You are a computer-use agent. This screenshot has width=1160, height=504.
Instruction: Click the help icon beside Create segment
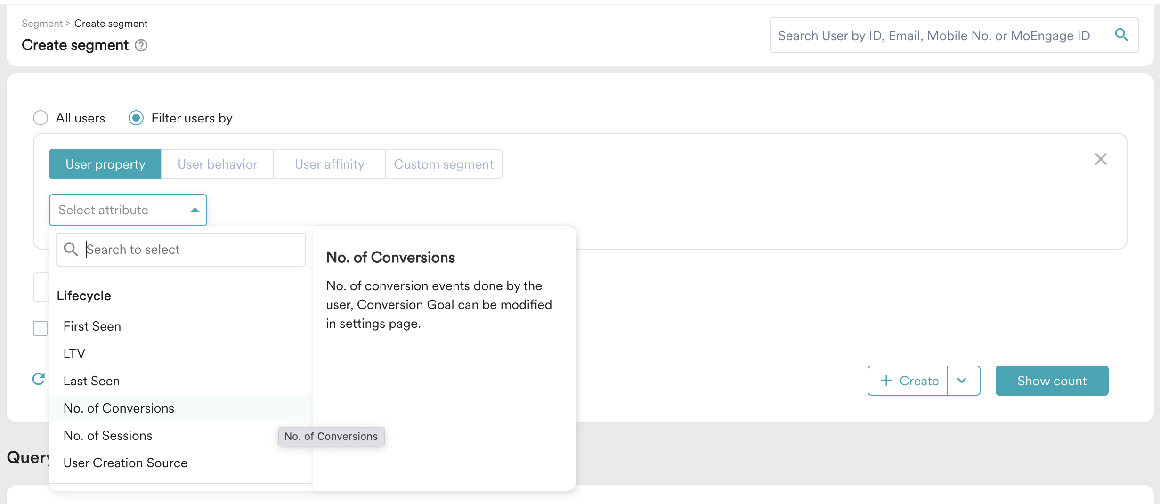click(x=141, y=45)
